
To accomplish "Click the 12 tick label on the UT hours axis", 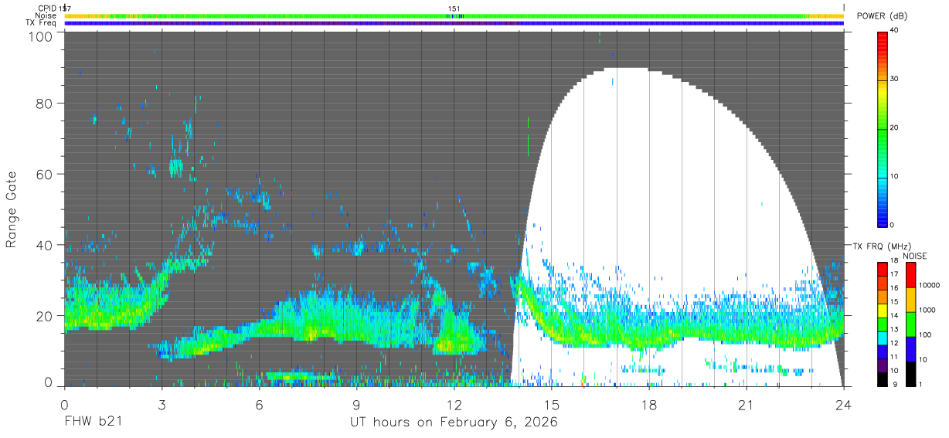I will tap(454, 405).
